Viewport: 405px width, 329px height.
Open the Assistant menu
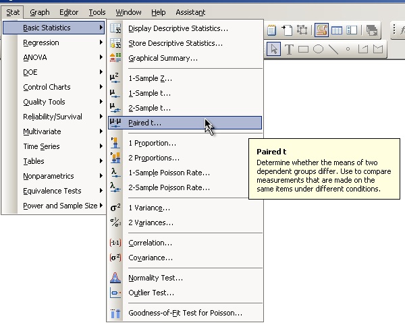pos(190,12)
